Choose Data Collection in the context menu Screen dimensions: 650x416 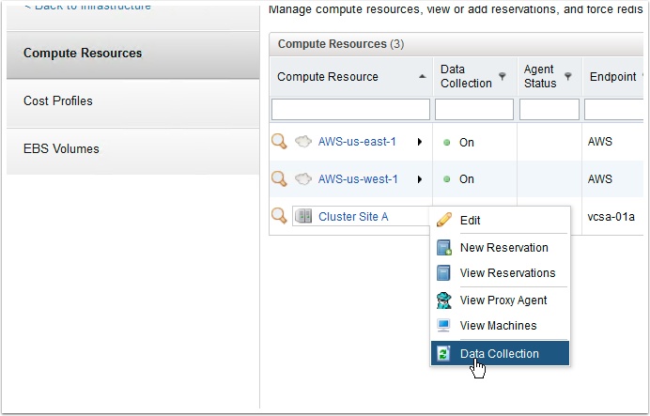coord(499,354)
